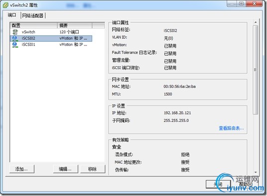Switch to the 端口 tab

[x=12, y=15]
